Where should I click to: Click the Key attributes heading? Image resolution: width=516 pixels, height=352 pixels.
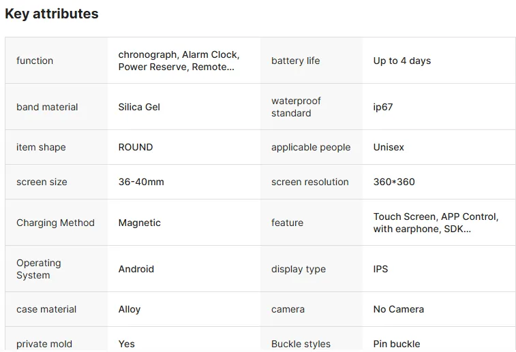(x=52, y=14)
